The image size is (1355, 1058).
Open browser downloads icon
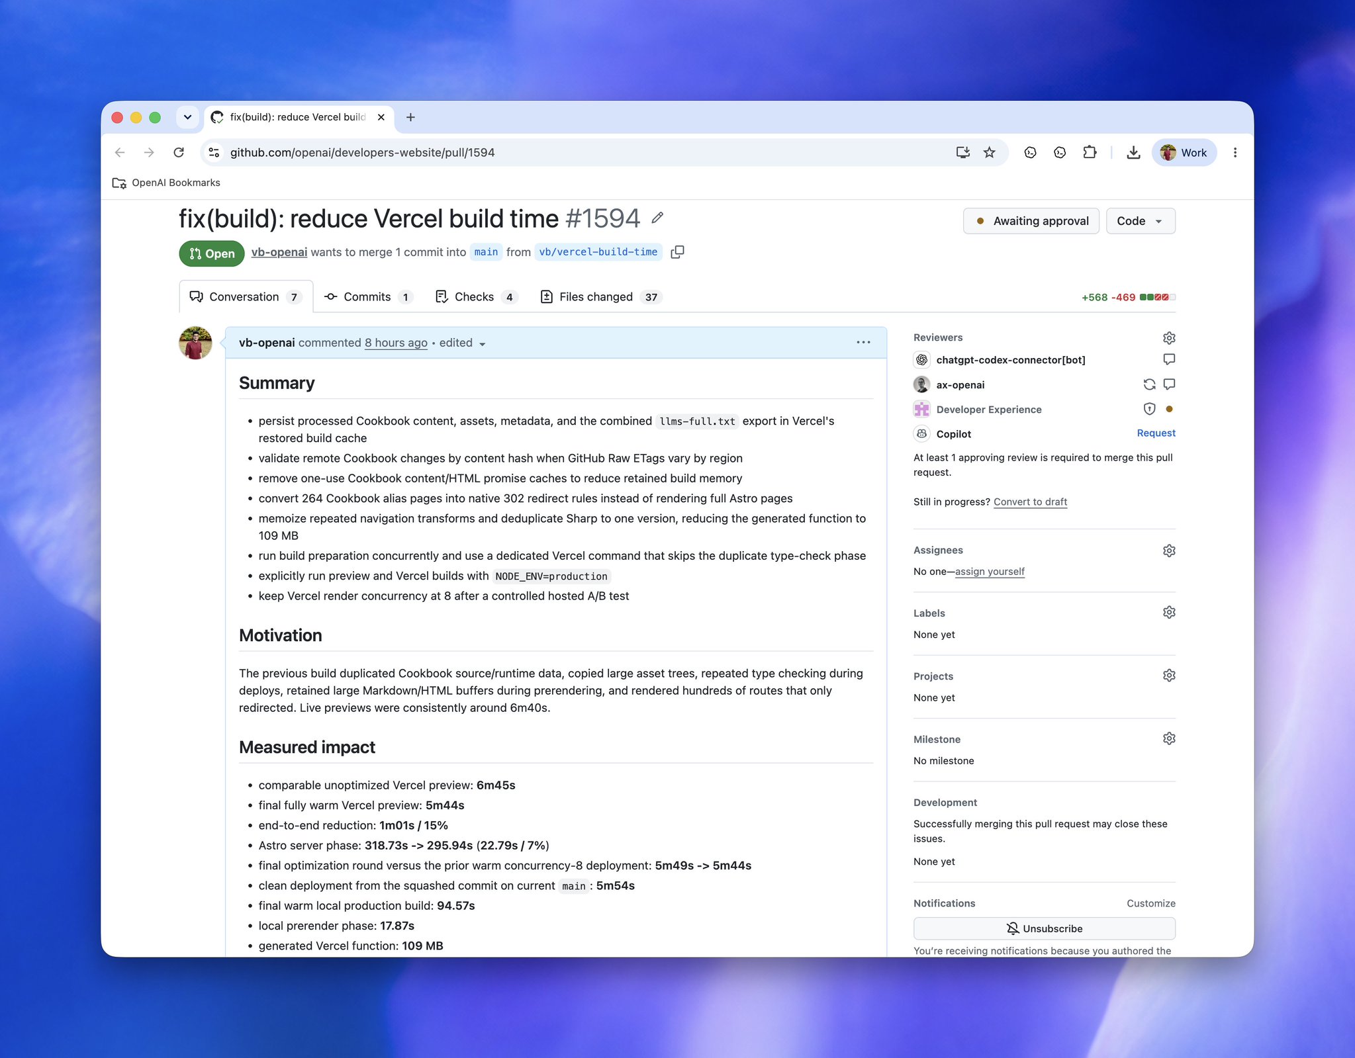[1133, 152]
